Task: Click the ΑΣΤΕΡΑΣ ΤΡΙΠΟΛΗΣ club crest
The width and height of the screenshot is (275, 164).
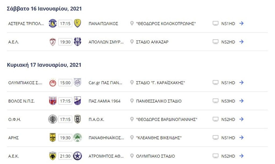Action: pos(53,23)
